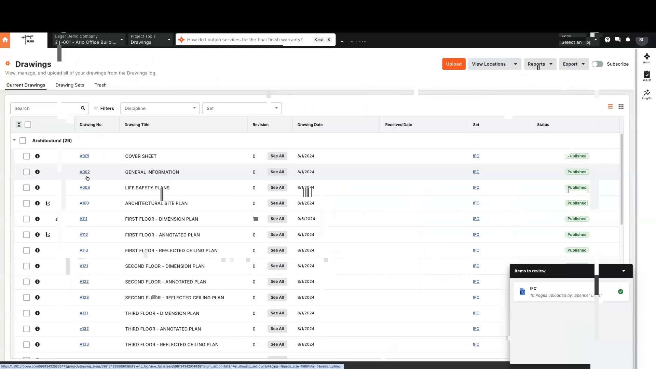Open the notifications bell
This screenshot has width=656, height=369.
(628, 40)
